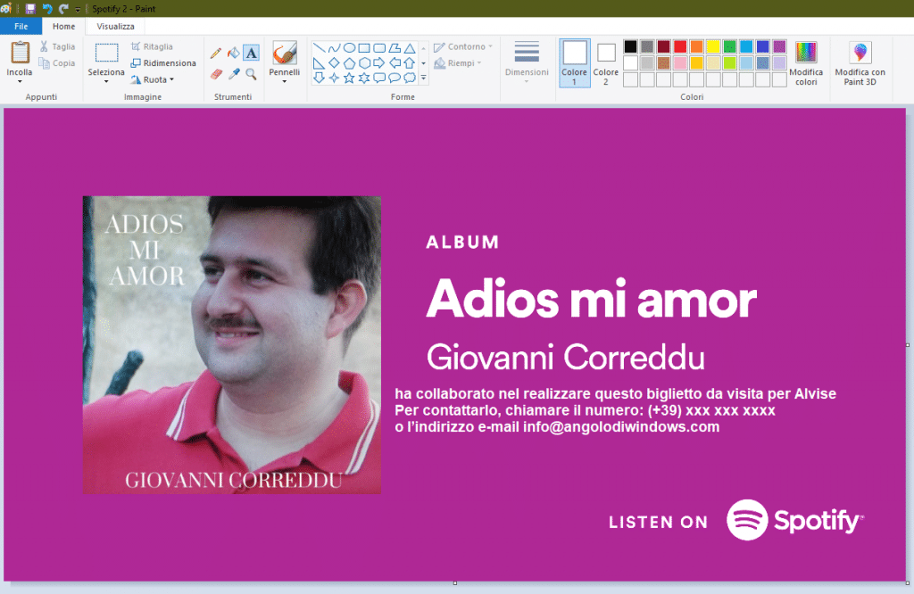Screen dimensions: 914x594
Task: Choose the Down arrow shape
Action: [x=319, y=78]
